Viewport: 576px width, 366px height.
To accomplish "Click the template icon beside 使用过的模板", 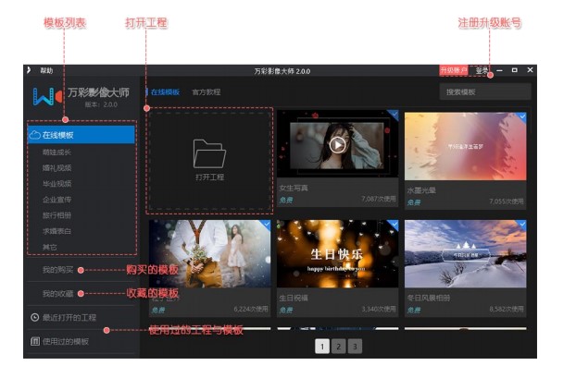I will [x=34, y=341].
